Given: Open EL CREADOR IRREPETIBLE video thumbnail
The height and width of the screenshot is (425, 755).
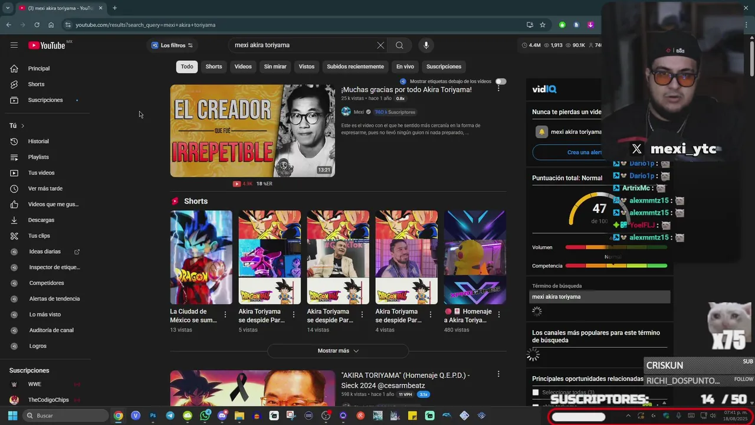Looking at the screenshot, I should (252, 131).
